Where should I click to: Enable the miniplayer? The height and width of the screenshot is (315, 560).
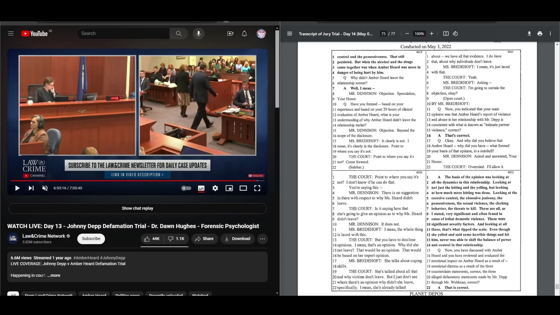(229, 188)
